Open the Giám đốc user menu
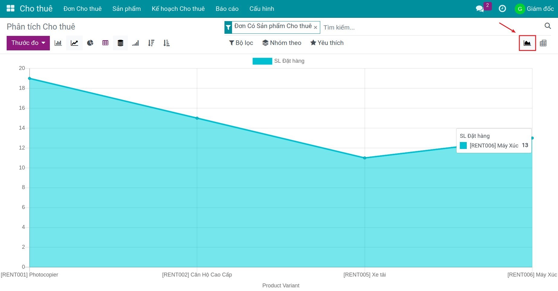 [x=534, y=9]
